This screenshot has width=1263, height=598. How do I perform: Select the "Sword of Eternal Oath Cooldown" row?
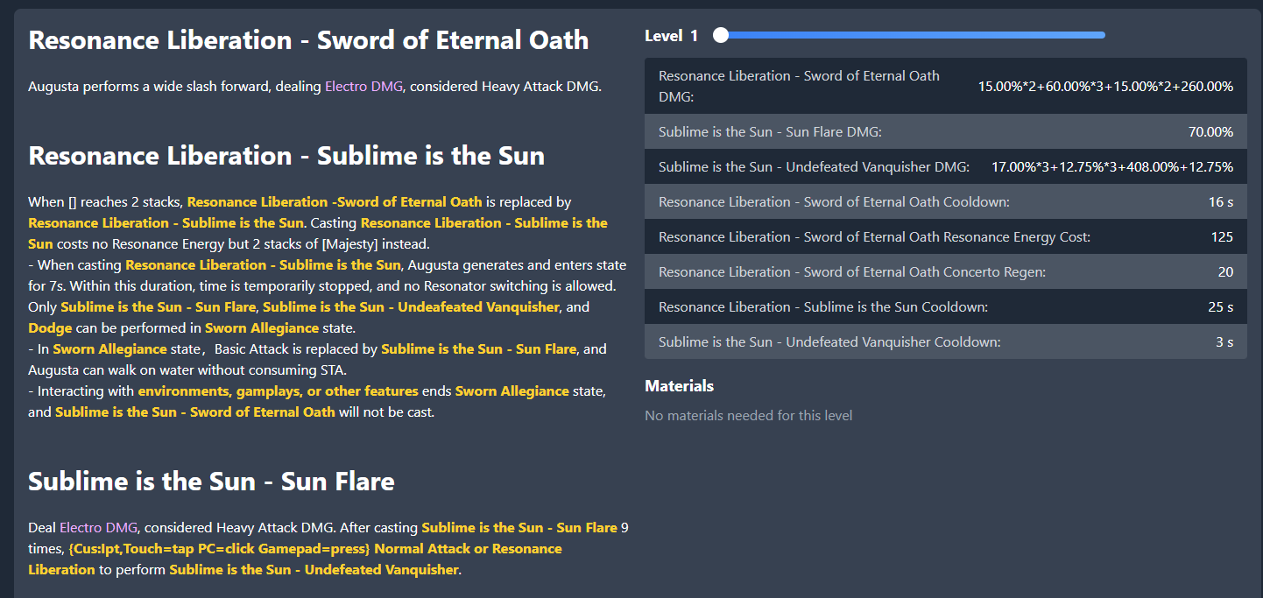coord(945,202)
